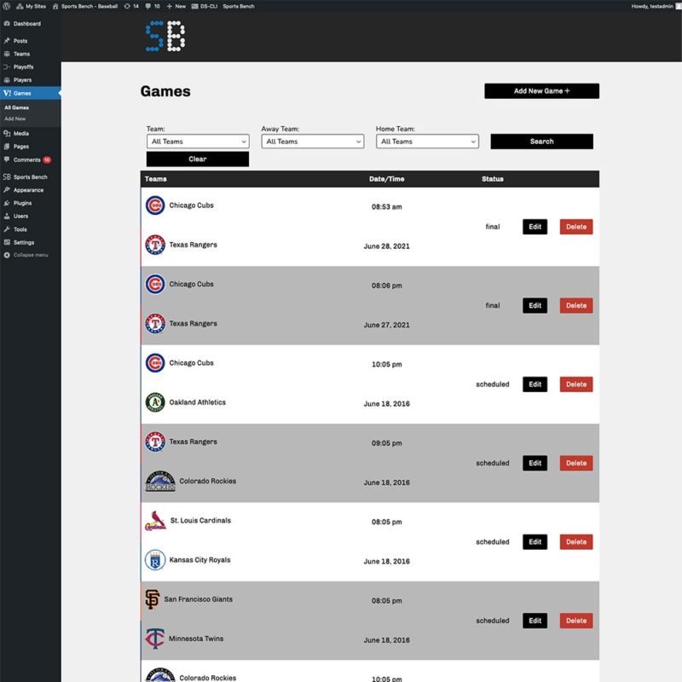This screenshot has width=682, height=682.
Task: Delete the June 27, 2021 Cubs game
Action: (x=576, y=305)
